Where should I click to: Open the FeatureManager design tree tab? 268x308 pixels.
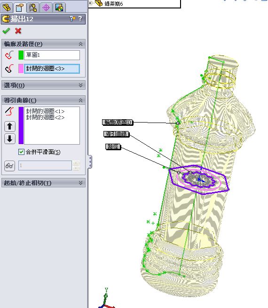pos(7,8)
